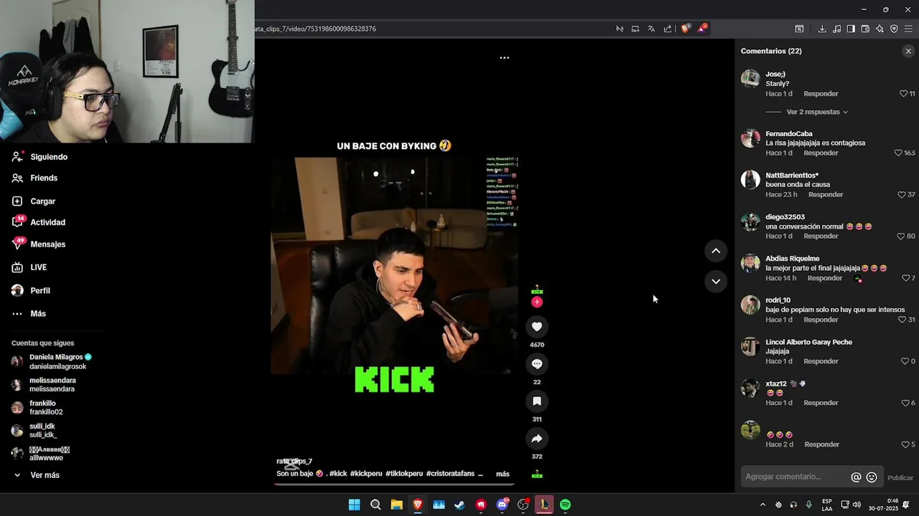
Task: Go to next video arrow
Action: tap(716, 282)
